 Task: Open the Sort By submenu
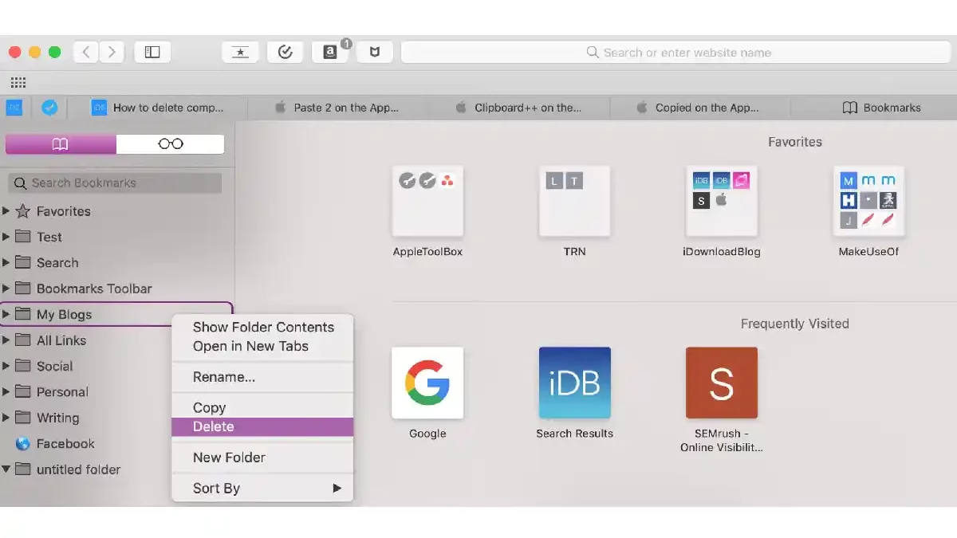tap(262, 488)
